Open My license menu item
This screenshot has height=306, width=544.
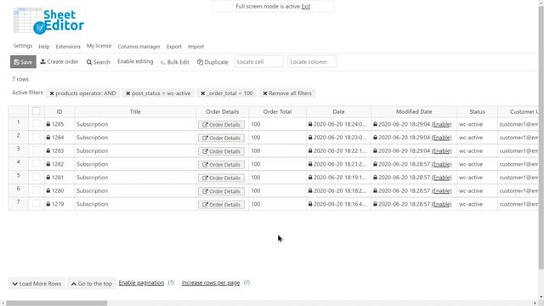coord(99,46)
